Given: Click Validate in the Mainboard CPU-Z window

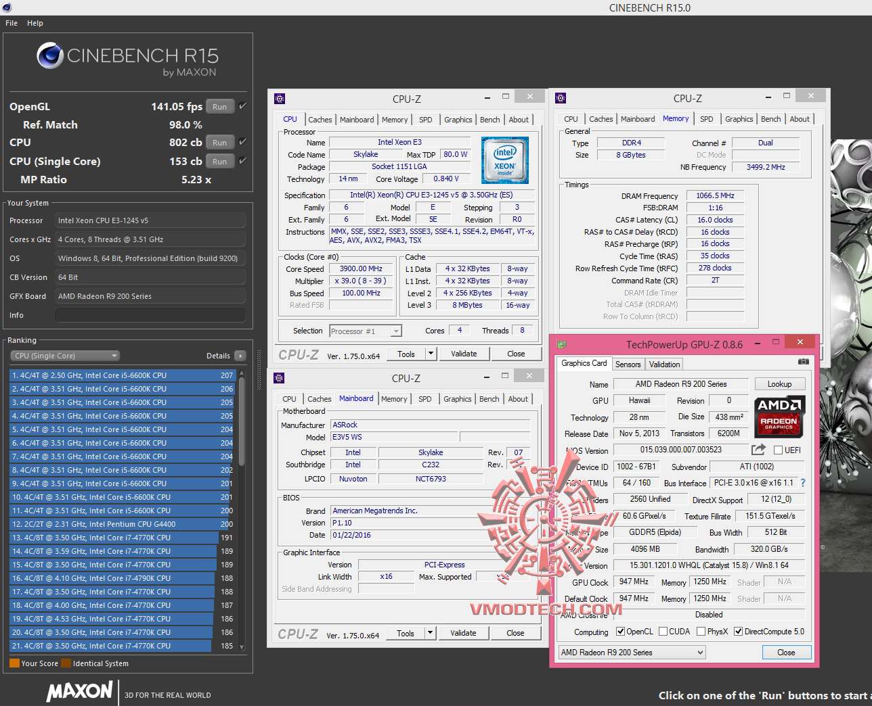Looking at the screenshot, I should tap(463, 633).
